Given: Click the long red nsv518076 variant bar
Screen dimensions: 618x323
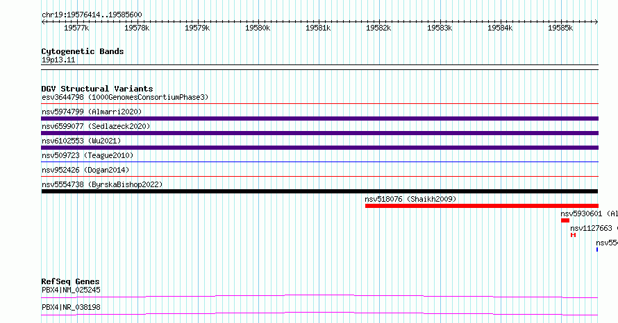Looking at the screenshot, I should point(482,206).
